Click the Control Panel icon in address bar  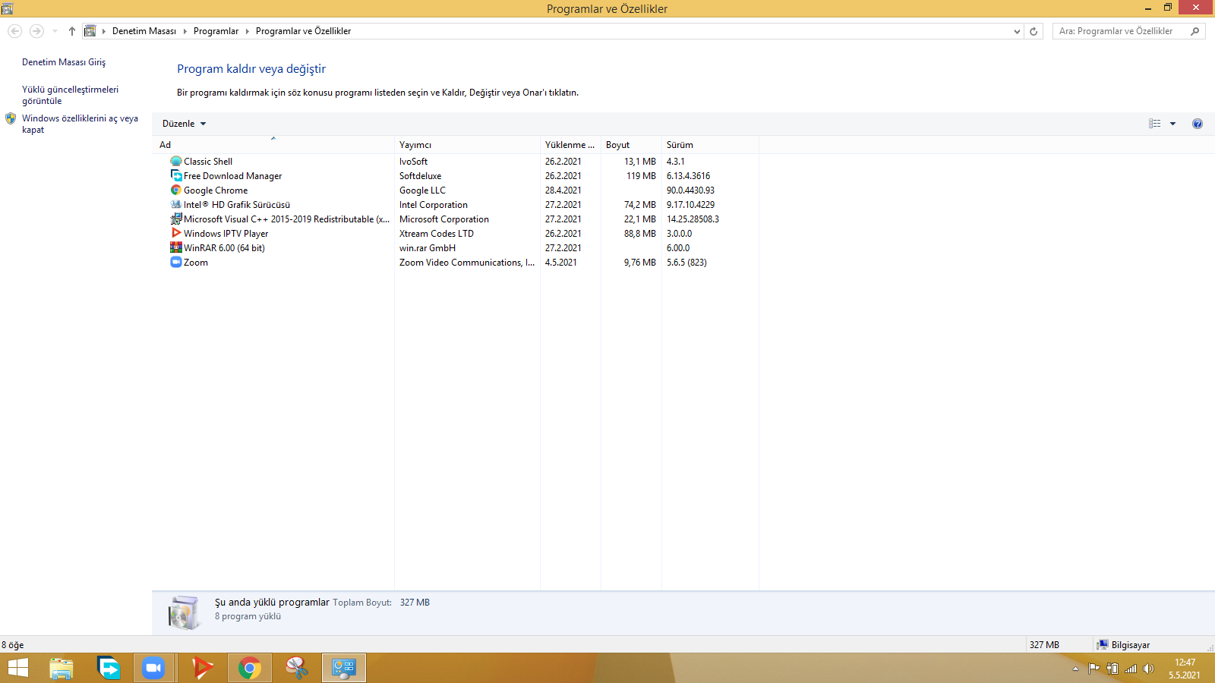[x=90, y=31]
